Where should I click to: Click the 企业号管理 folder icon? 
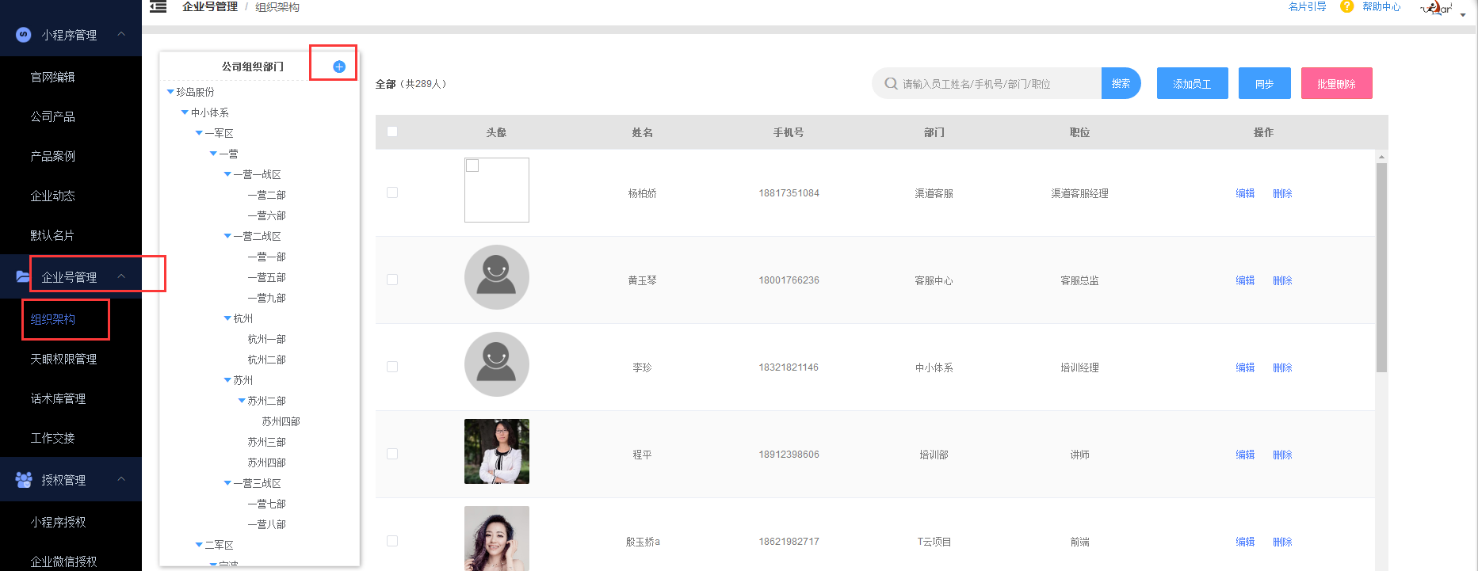tap(23, 276)
